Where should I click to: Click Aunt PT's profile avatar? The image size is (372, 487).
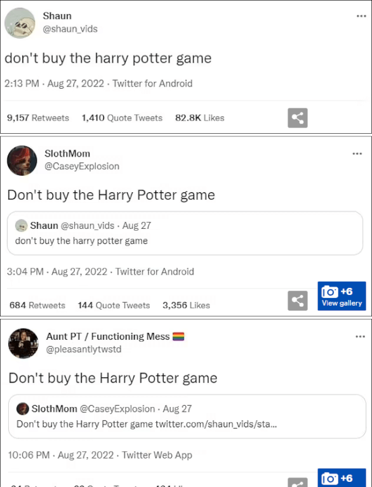23,344
